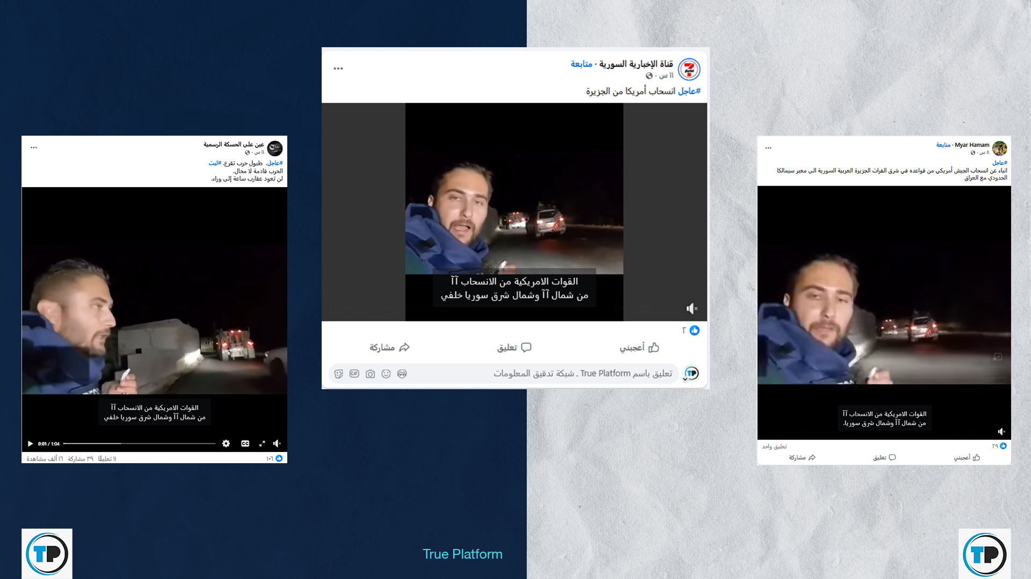Open the center post's three-dot options menu
The width and height of the screenshot is (1031, 579).
(338, 69)
